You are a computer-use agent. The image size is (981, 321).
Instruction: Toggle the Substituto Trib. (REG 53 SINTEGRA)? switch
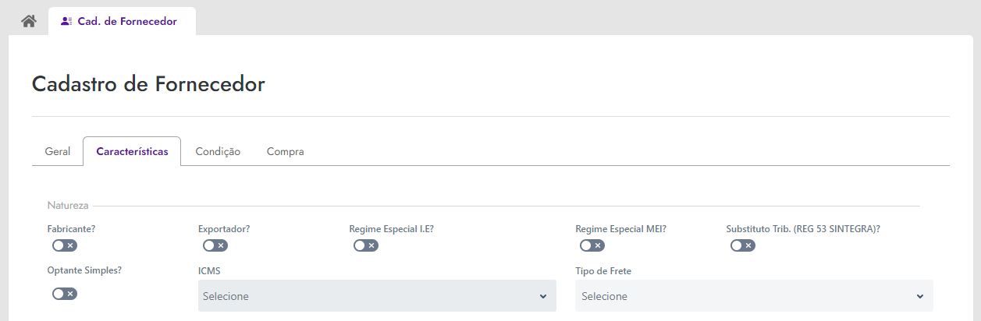[x=743, y=245]
